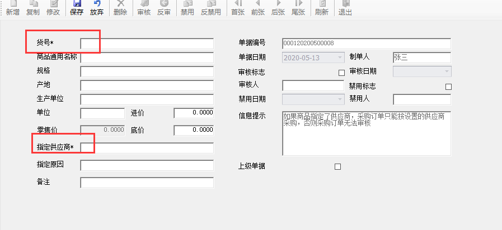
Task: Go to previous record with 前张
Action: click(x=258, y=8)
